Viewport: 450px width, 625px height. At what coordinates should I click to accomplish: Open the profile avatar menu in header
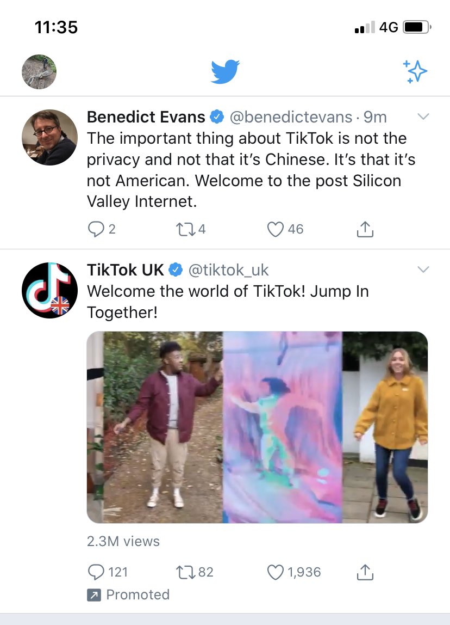pyautogui.click(x=39, y=72)
